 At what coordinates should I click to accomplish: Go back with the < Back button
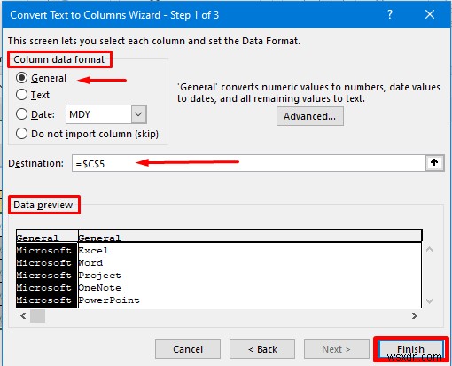(262, 349)
